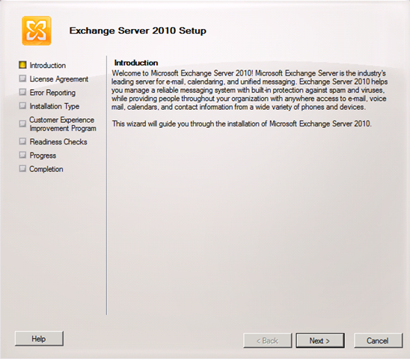
Task: Click the Help button
Action: (x=39, y=339)
